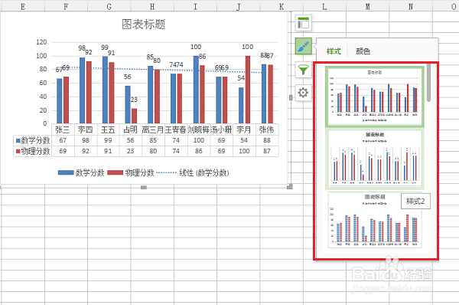
Task: Click the blue 100 bar for 刘晓梅
Action: (x=196, y=90)
